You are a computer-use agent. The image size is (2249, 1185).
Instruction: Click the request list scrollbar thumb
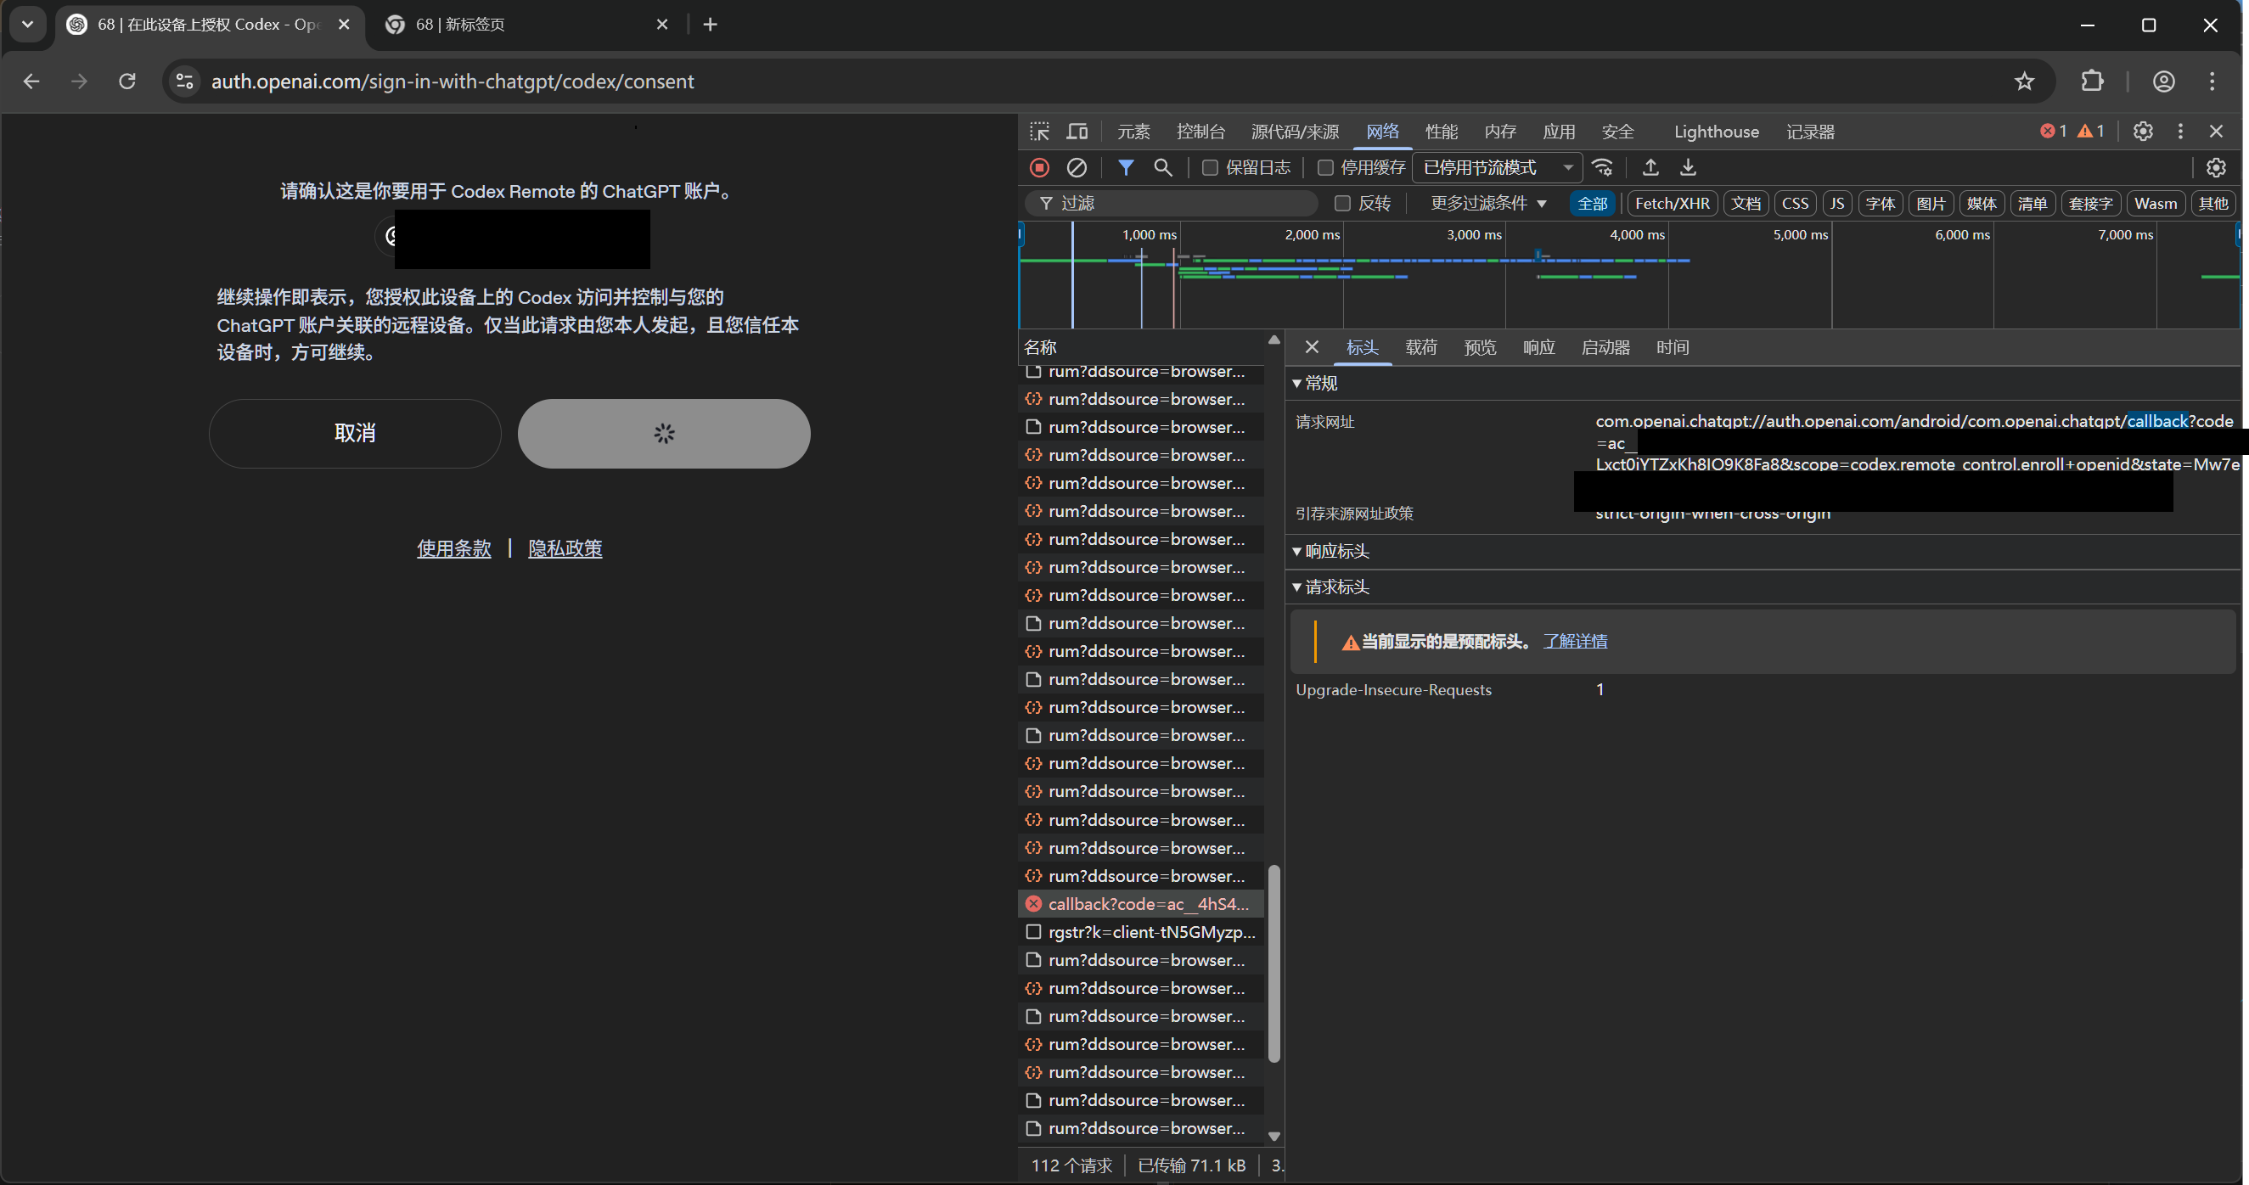[x=1273, y=963]
